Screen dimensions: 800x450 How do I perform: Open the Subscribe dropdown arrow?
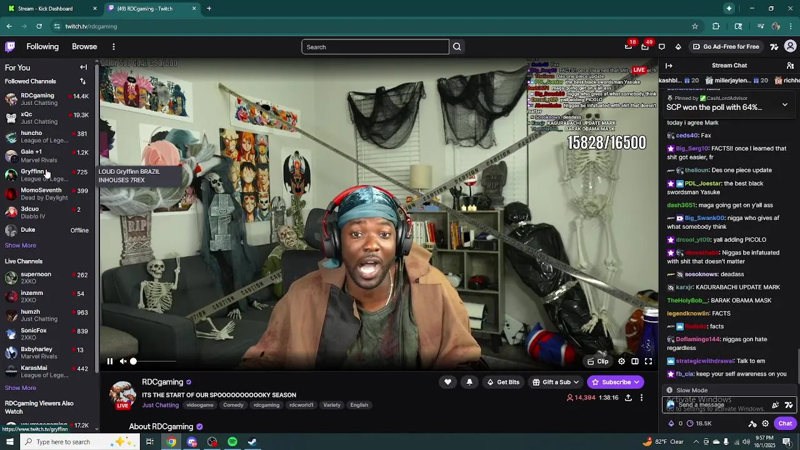(636, 382)
